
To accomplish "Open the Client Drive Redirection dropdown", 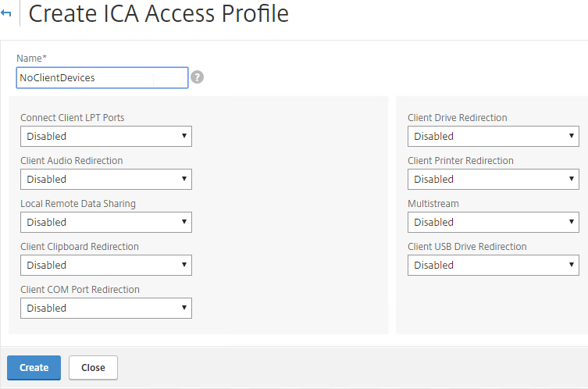I will coord(494,136).
